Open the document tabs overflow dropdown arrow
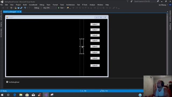The width and height of the screenshot is (172, 97). coord(167,12)
